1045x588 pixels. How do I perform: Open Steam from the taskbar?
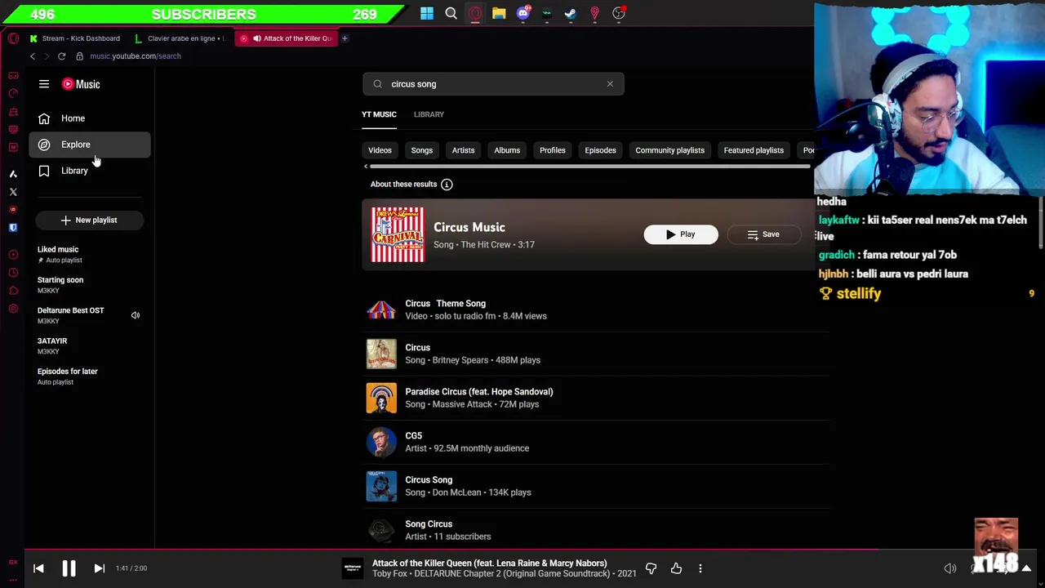pyautogui.click(x=571, y=13)
